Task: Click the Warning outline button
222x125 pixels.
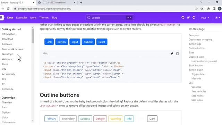Action: (116, 119)
